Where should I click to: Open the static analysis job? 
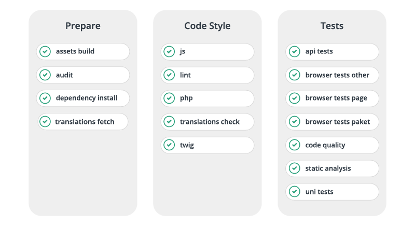pos(328,168)
